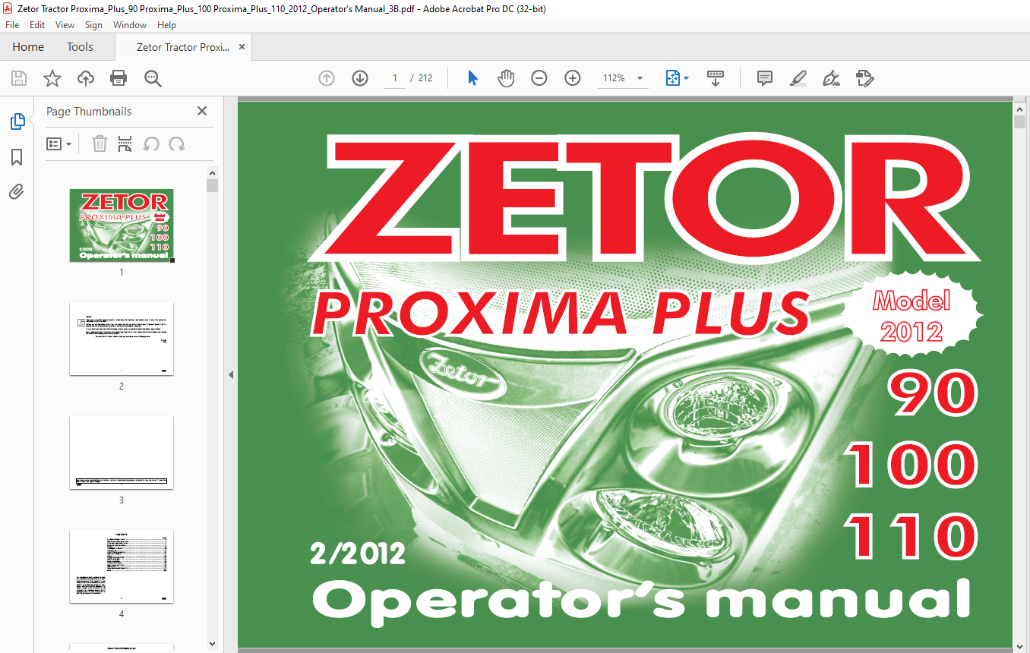Click the current page number field

pos(395,78)
